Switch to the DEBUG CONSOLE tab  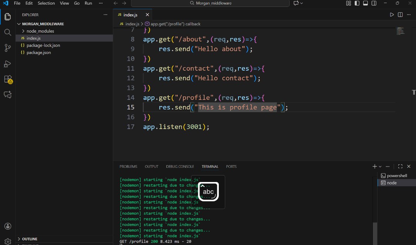point(180,166)
